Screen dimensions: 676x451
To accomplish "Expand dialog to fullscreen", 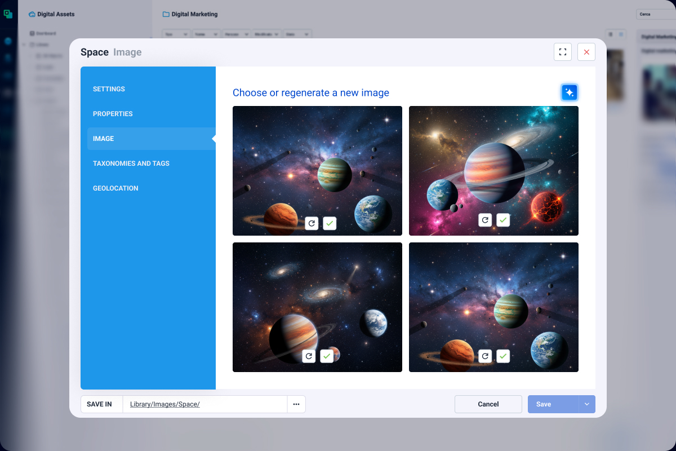I will 563,52.
